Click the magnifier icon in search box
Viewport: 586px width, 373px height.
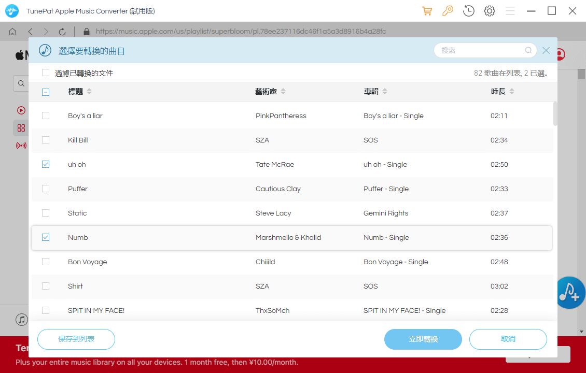(x=528, y=50)
